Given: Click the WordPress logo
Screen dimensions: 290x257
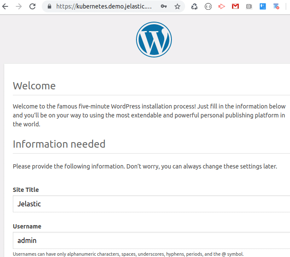Looking at the screenshot, I should 154,40.
